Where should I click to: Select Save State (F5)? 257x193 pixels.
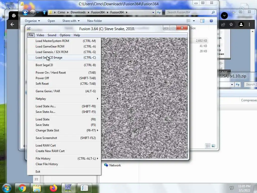(64, 125)
